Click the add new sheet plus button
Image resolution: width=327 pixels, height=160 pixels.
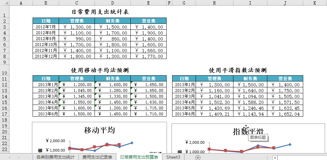tap(198, 157)
